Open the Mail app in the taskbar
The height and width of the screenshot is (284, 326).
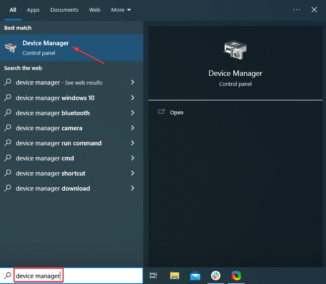click(195, 275)
